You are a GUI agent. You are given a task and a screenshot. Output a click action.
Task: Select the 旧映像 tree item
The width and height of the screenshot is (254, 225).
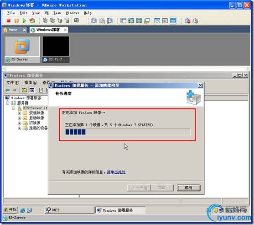click(x=35, y=123)
